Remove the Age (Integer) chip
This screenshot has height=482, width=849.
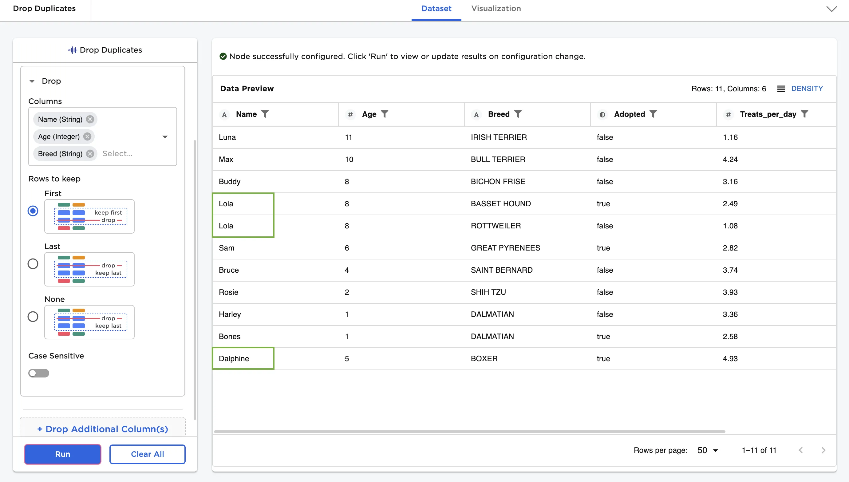(87, 136)
